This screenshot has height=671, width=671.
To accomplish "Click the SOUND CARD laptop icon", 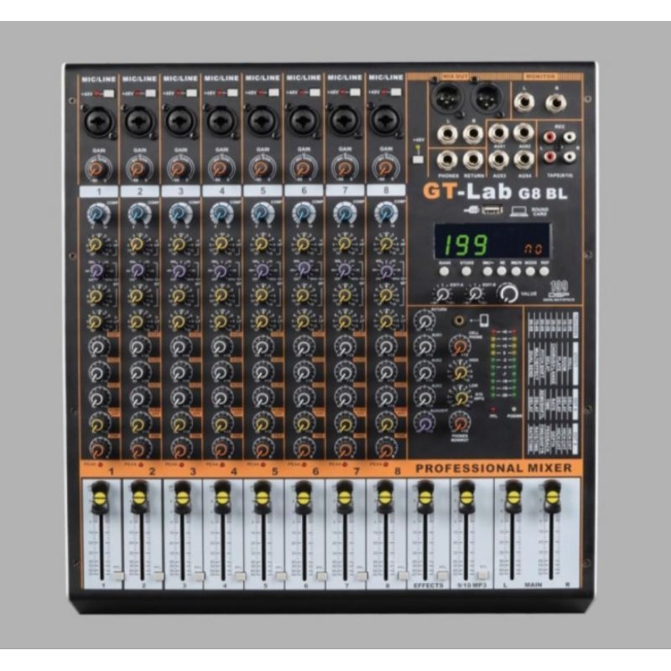I will click(518, 211).
